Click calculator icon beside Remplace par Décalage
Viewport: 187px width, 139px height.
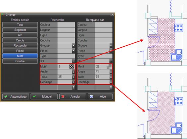(x=111, y=82)
